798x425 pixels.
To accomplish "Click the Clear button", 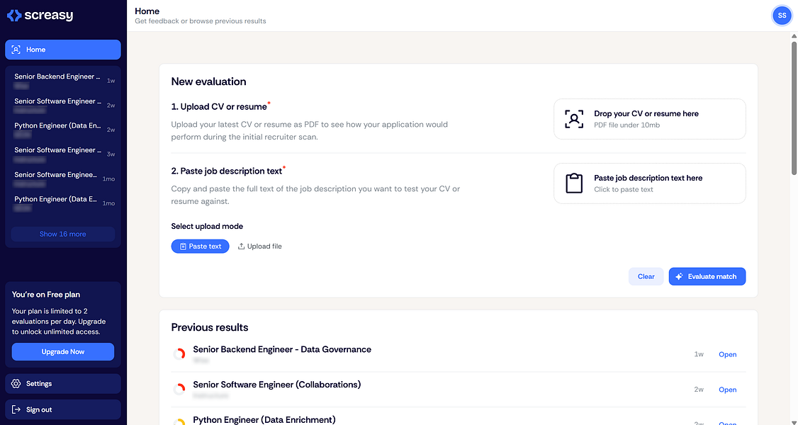I will (646, 276).
